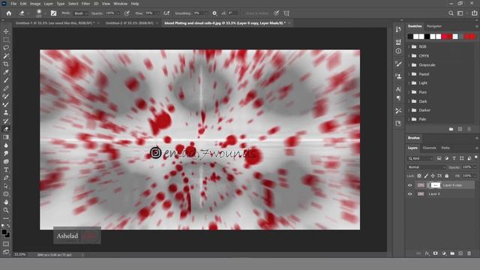Open the brush preset picker arrow

click(45, 13)
